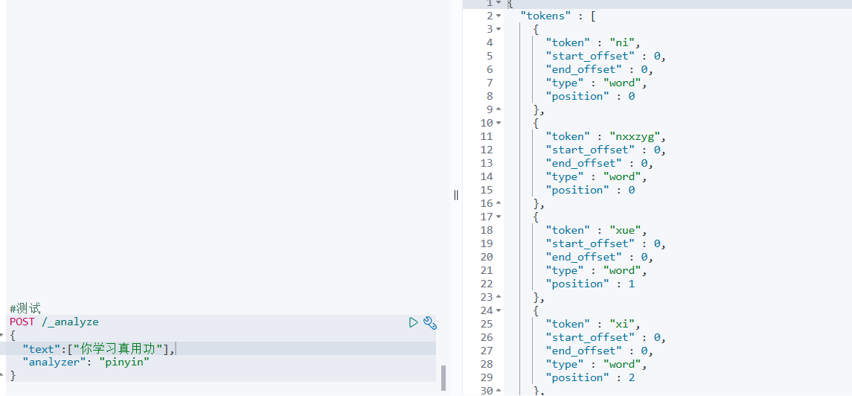Click "position" : 2 on line 29
This screenshot has width=852, height=396.
(590, 378)
